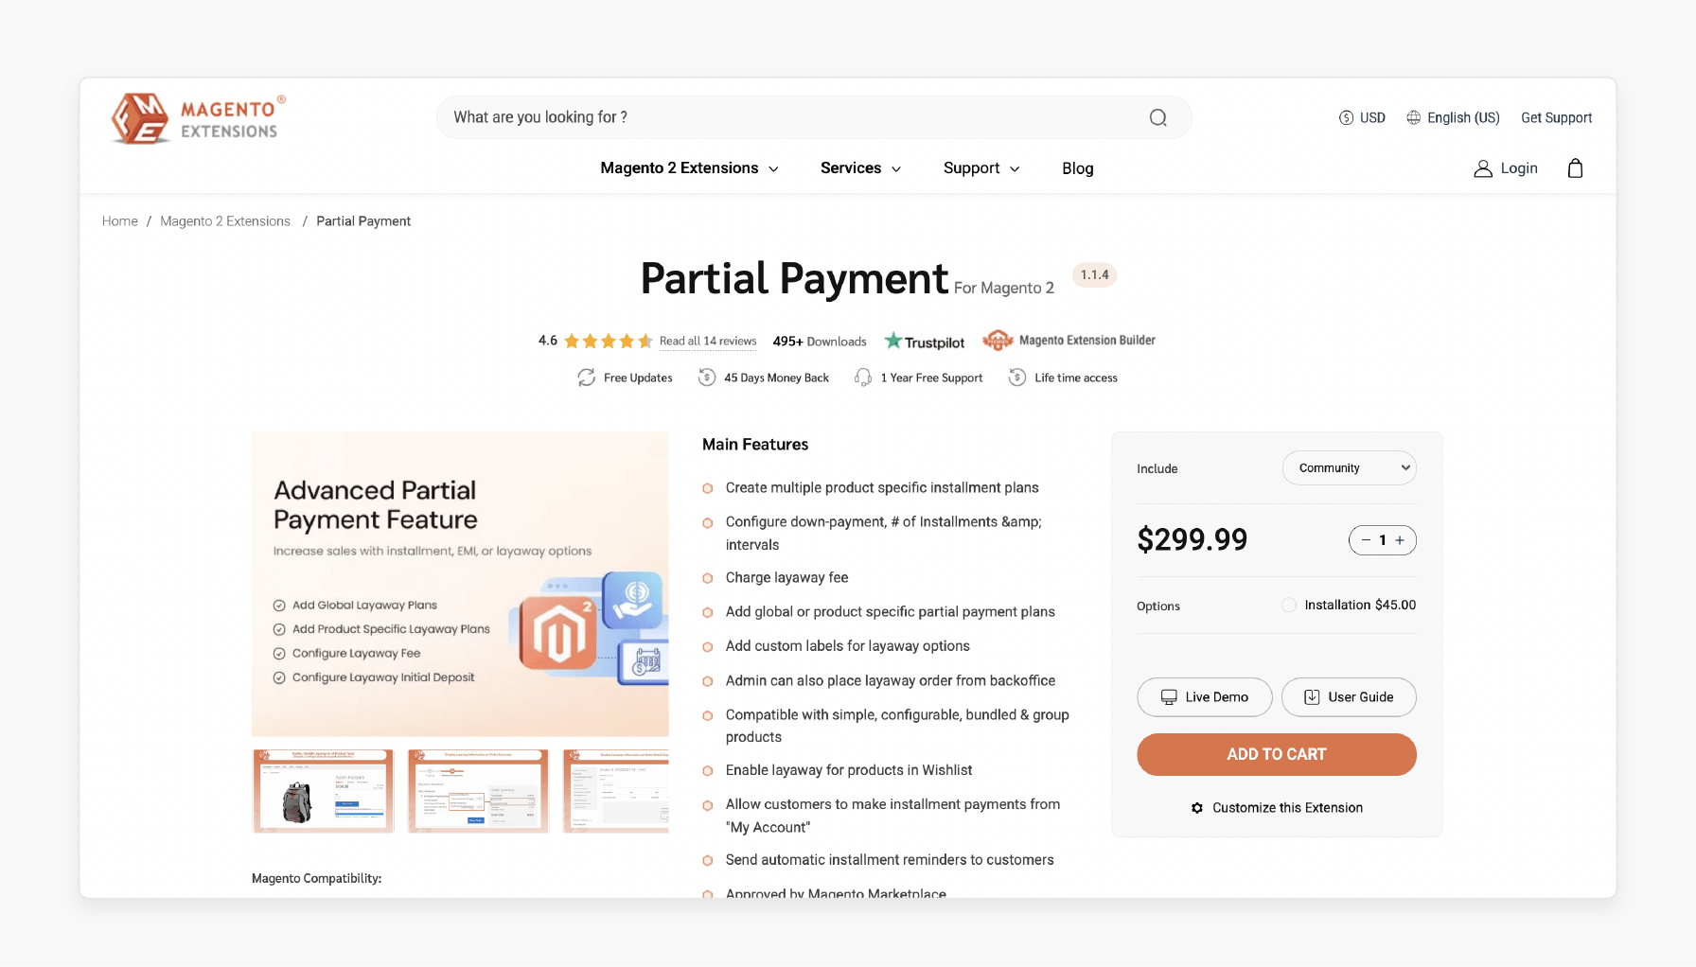Open Live Demo button
Screen dimensions: 1696x967
pyautogui.click(x=1205, y=697)
